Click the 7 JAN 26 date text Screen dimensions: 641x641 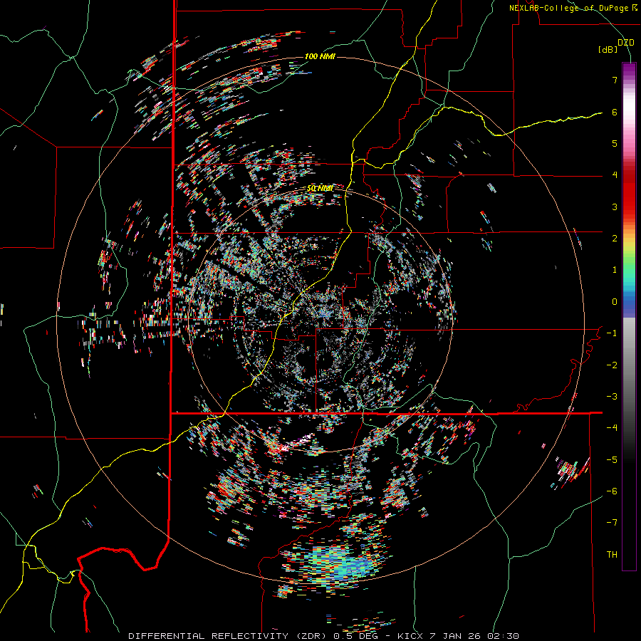[455, 636]
